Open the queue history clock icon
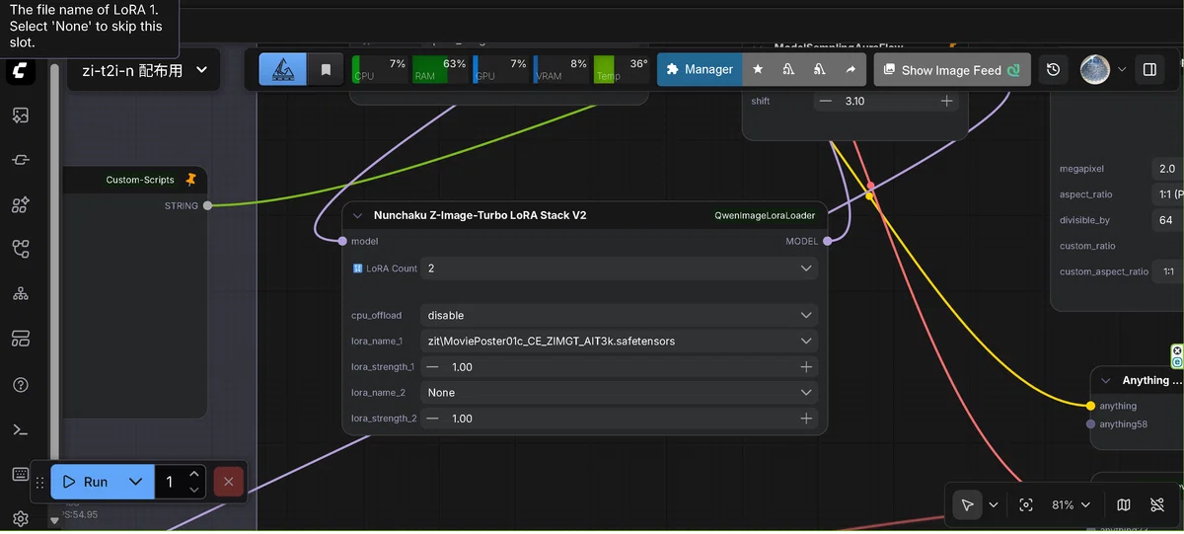 pos(1054,70)
